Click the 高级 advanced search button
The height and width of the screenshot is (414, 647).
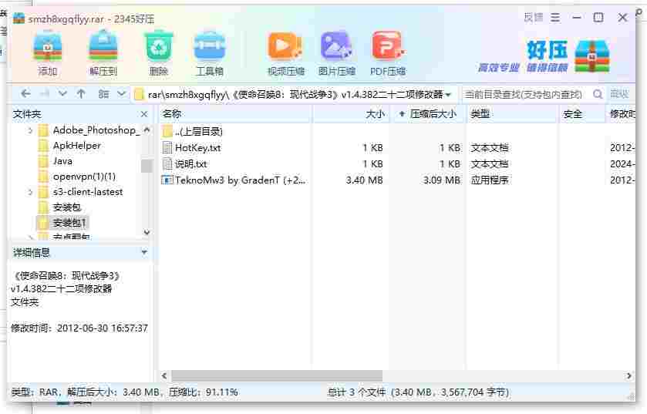pos(619,94)
